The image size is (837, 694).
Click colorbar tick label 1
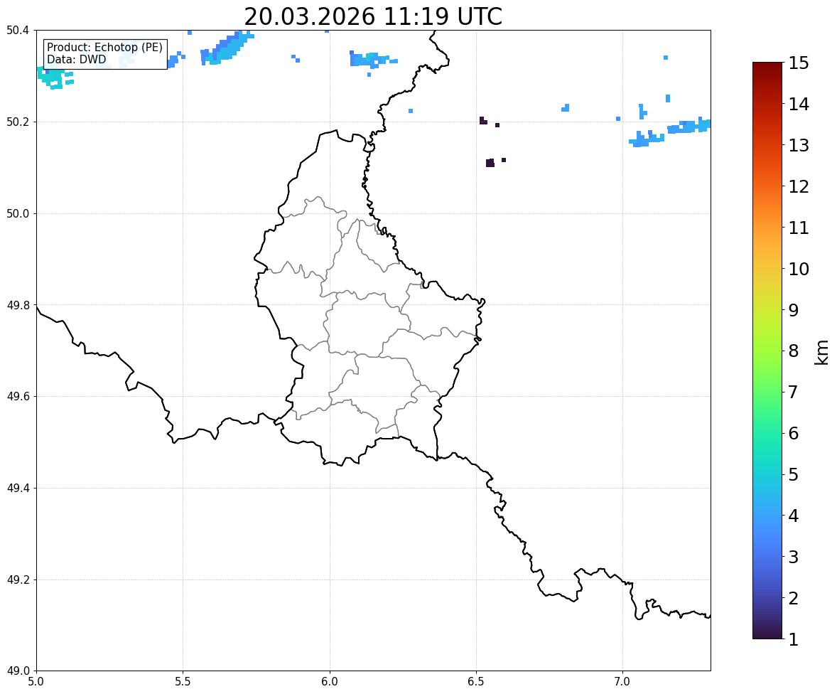pos(794,639)
